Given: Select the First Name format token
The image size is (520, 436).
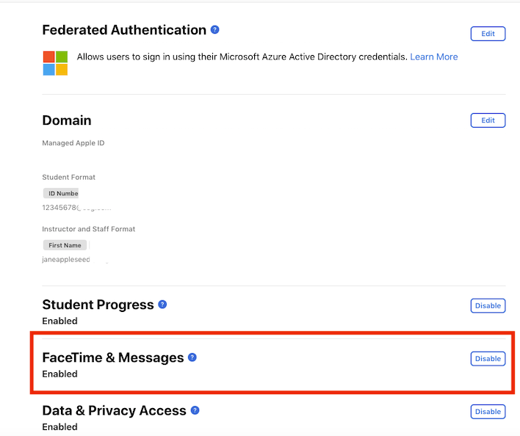Looking at the screenshot, I should click(65, 245).
